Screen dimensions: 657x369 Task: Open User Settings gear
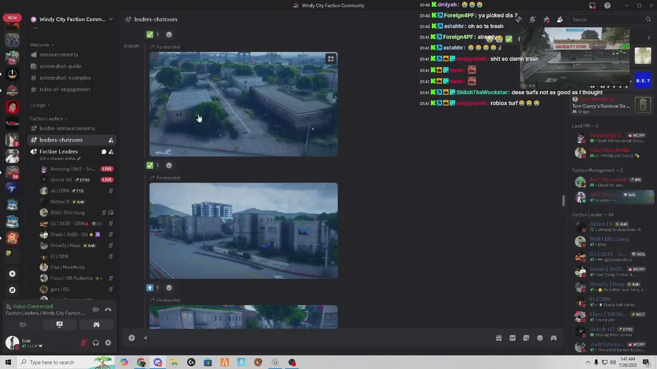[108, 343]
